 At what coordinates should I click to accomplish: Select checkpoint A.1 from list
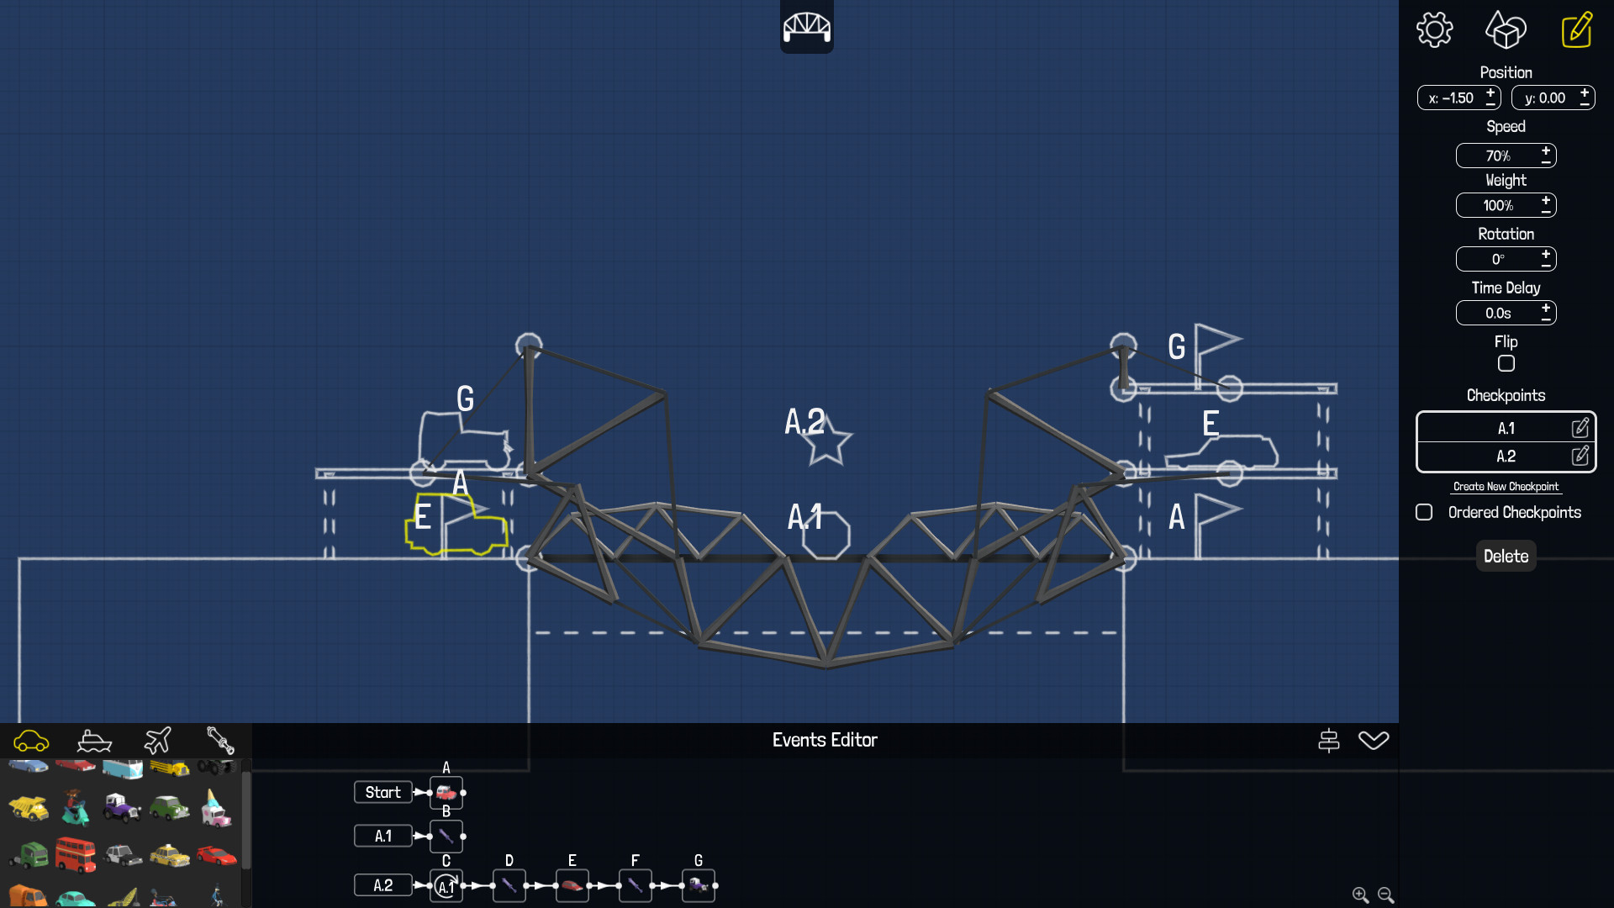[x=1504, y=427]
